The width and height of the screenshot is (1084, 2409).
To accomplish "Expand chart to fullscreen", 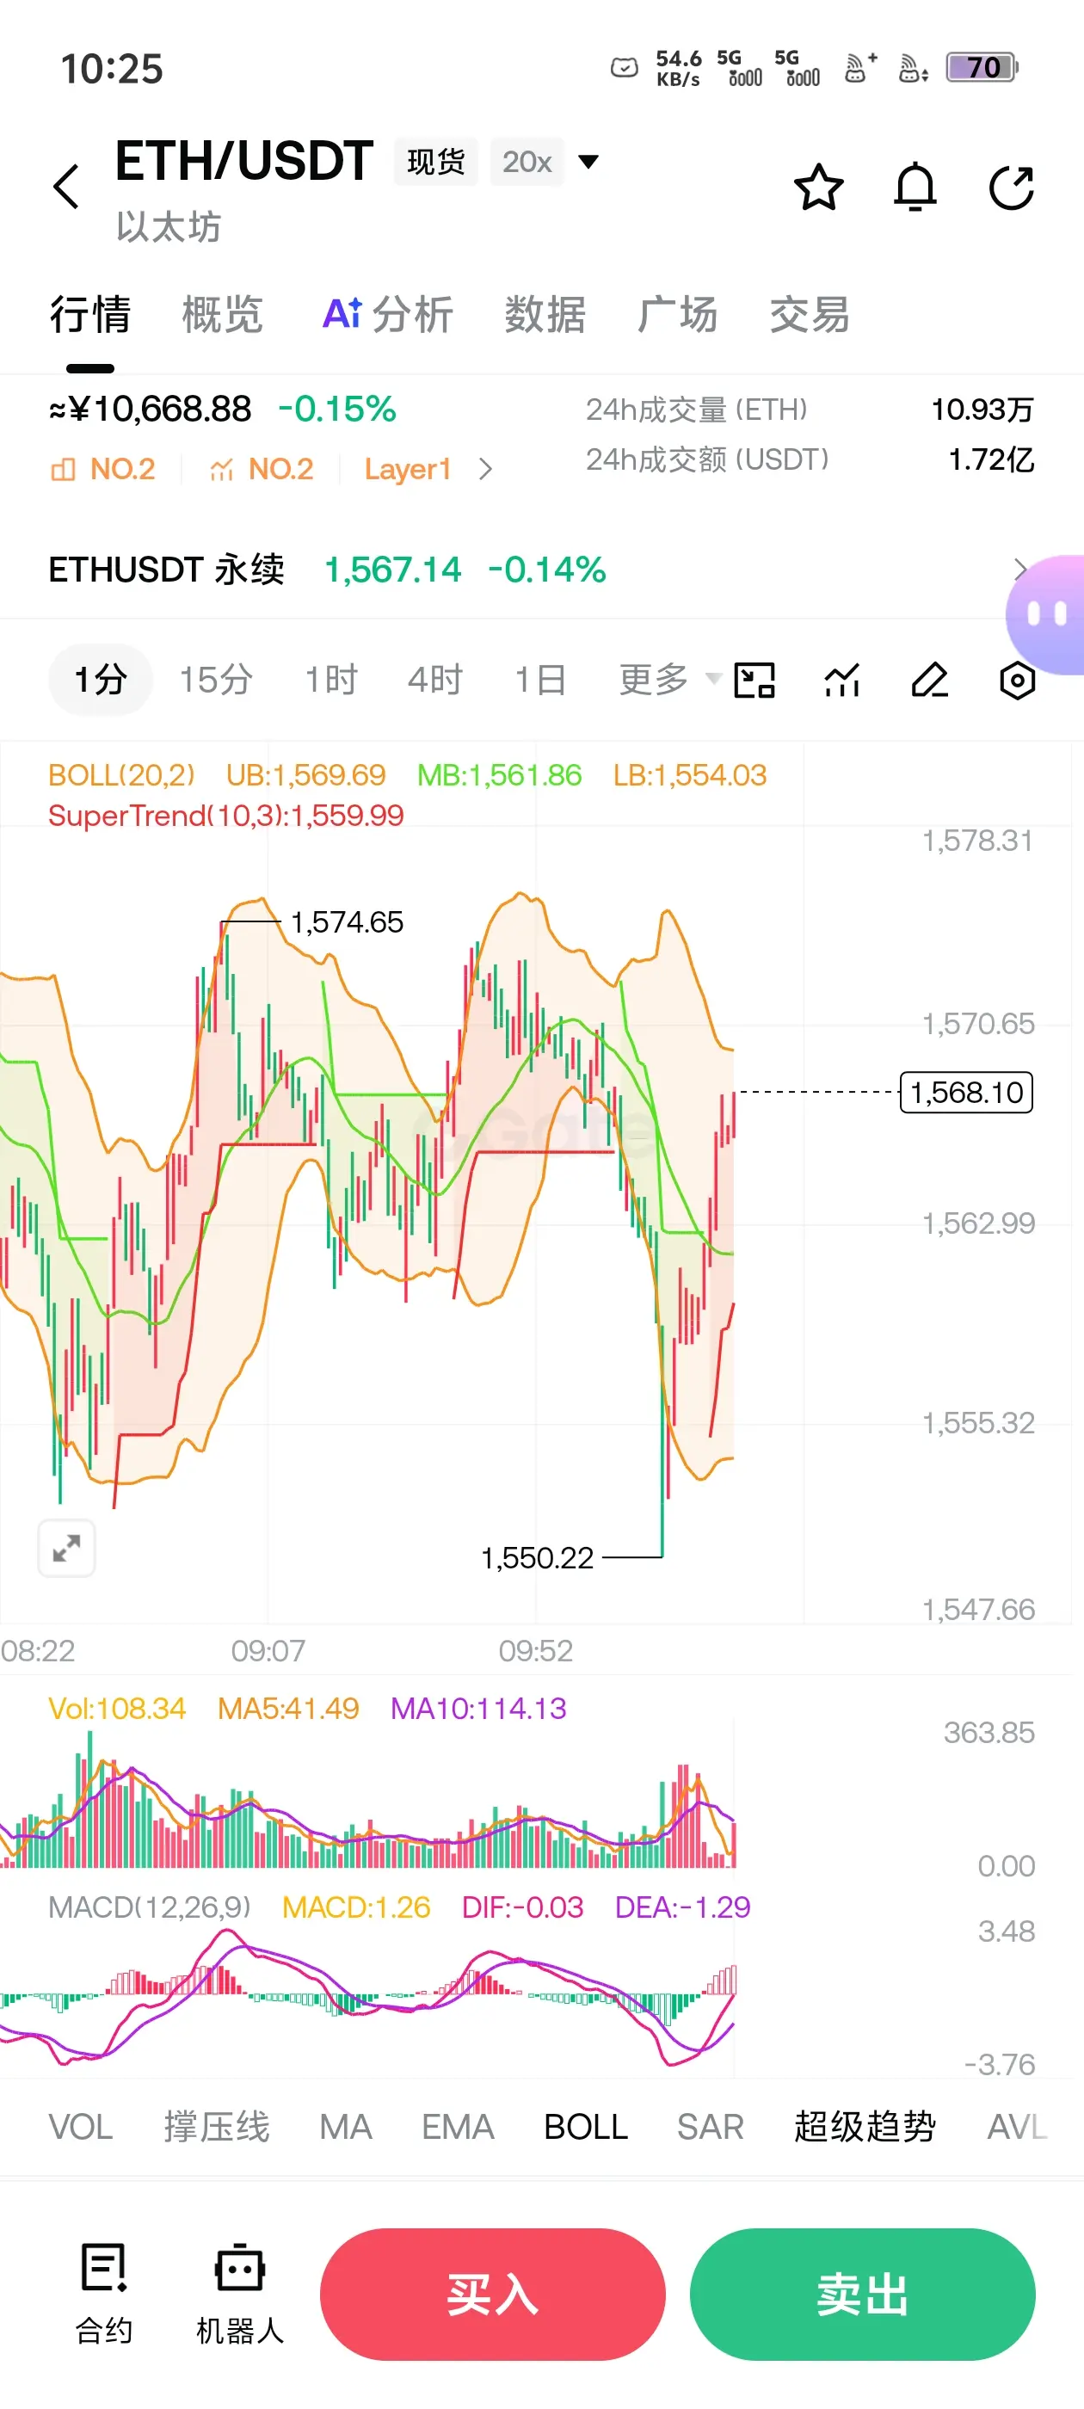I will pyautogui.click(x=66, y=1549).
